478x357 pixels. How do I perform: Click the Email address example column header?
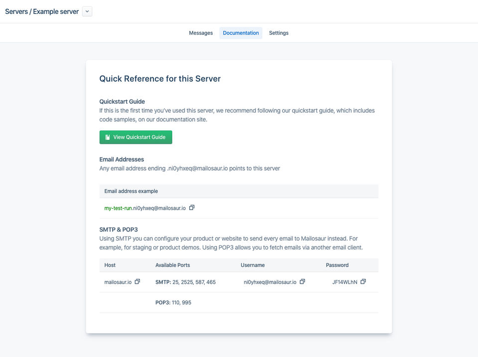pyautogui.click(x=131, y=191)
